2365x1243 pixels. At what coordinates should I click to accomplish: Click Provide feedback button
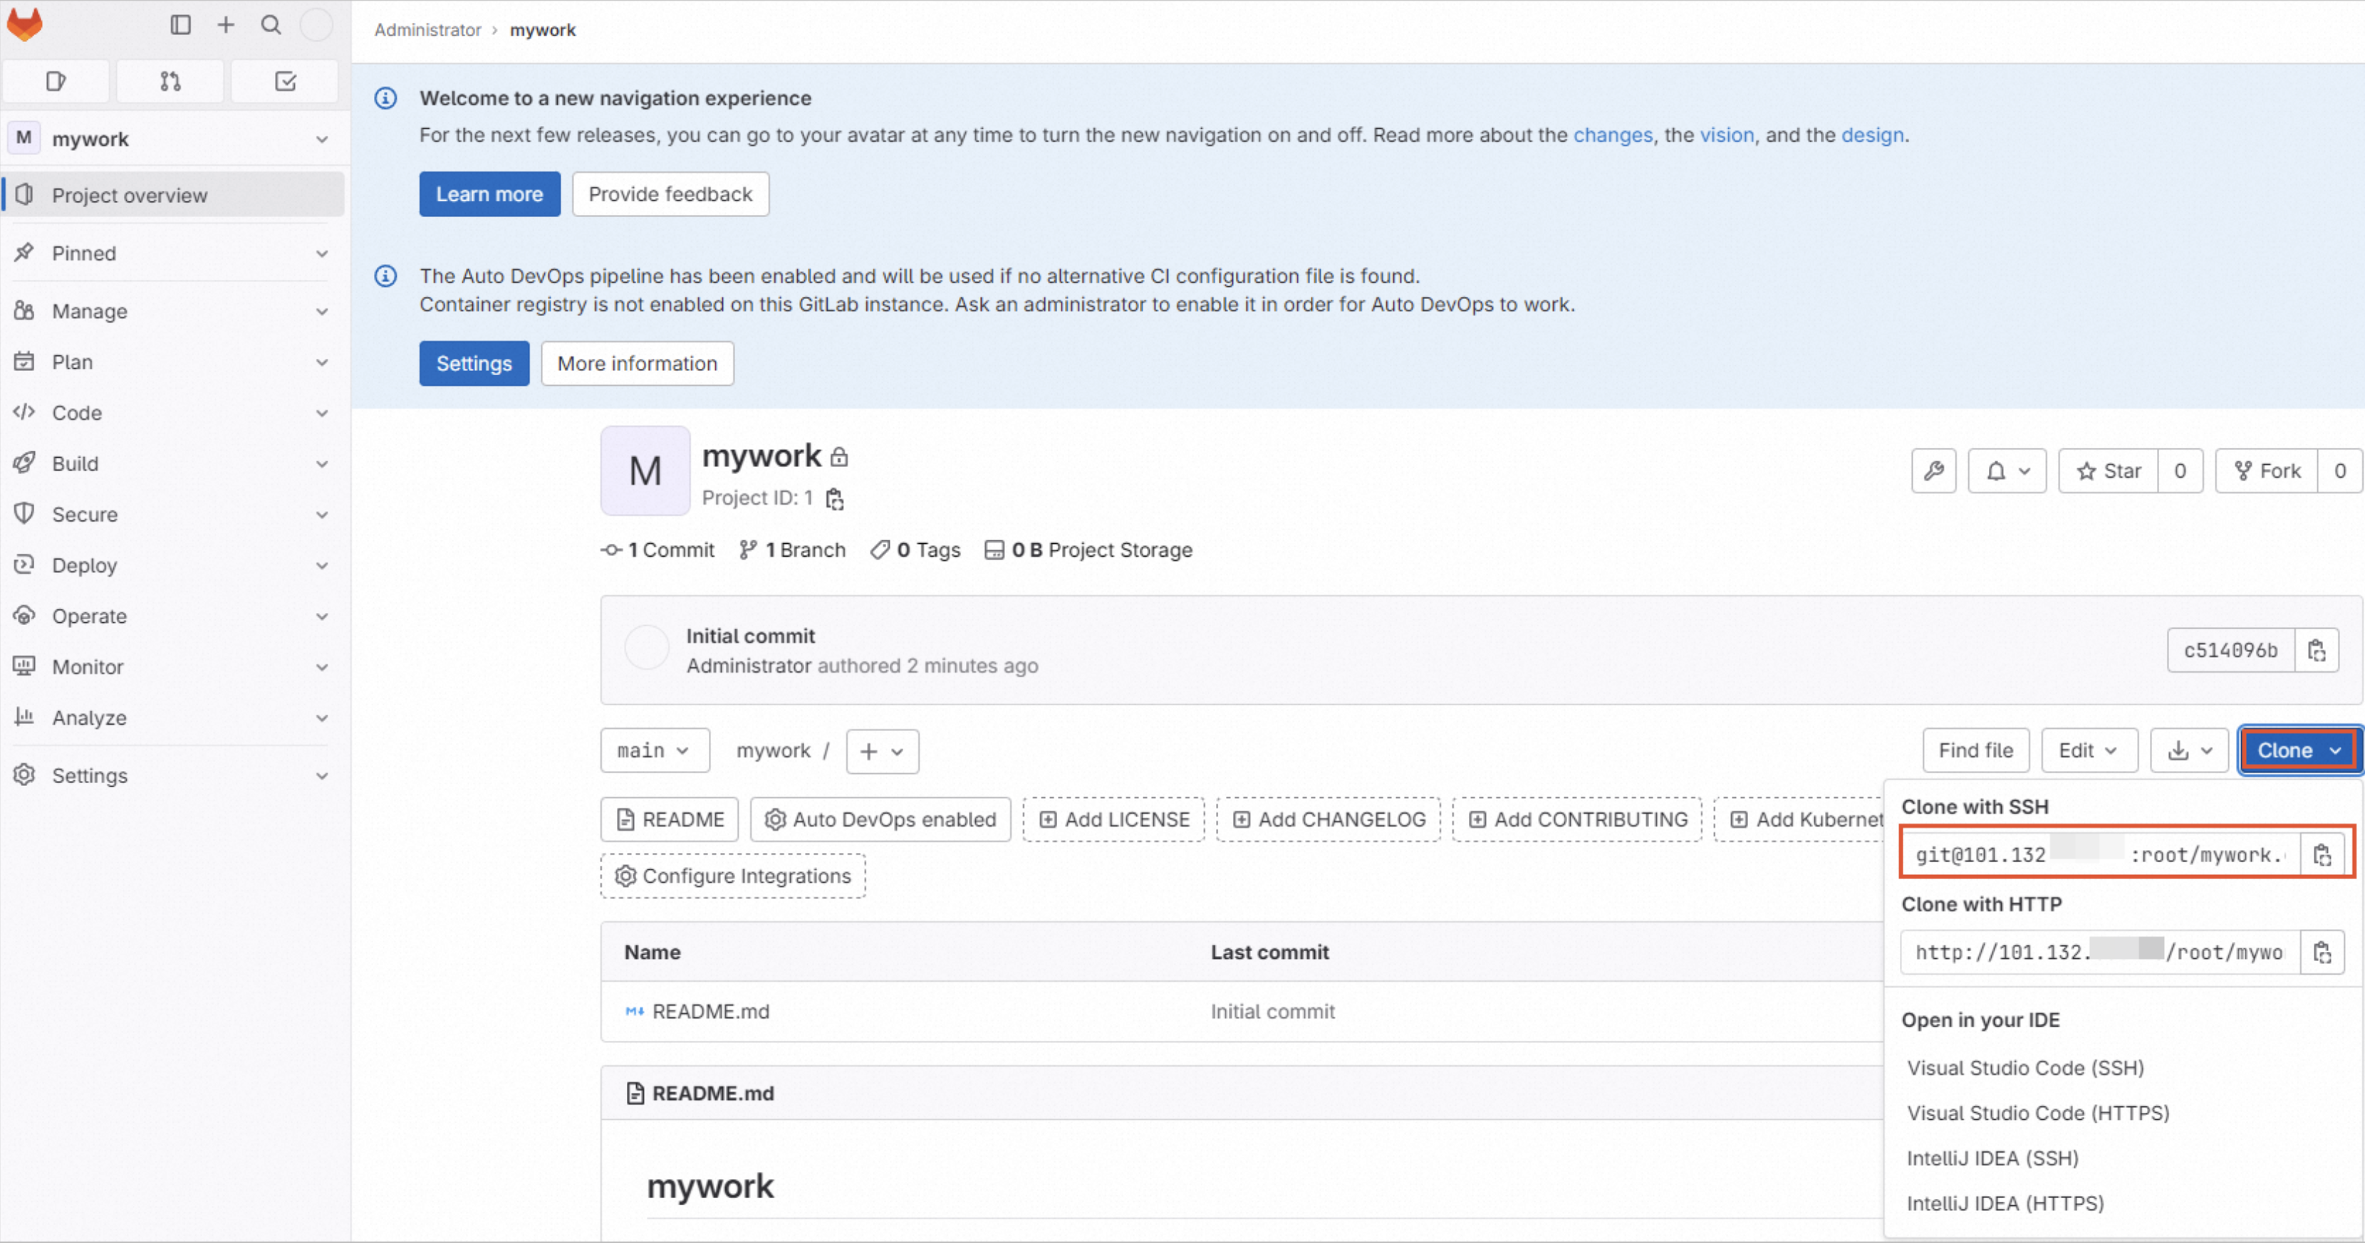coord(670,194)
